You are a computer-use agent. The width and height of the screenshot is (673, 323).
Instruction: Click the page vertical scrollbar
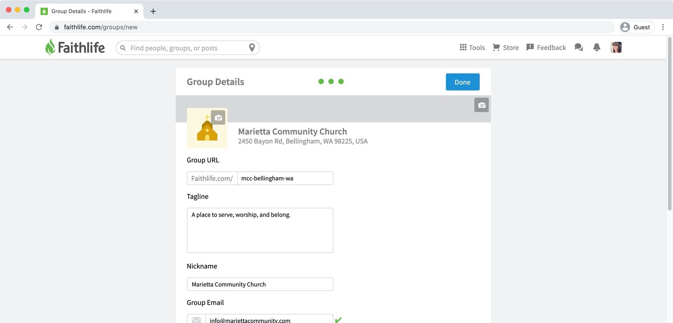tap(669, 123)
